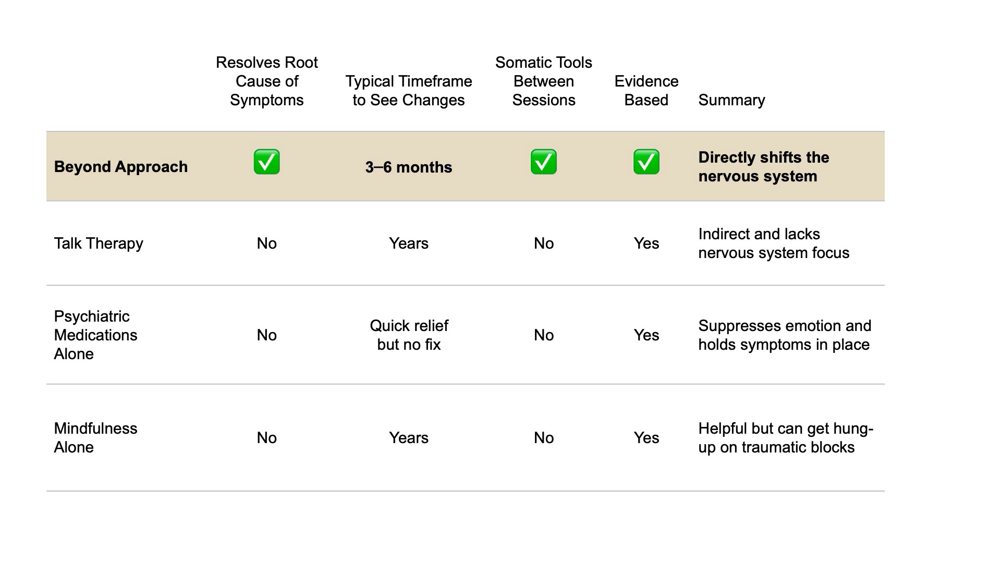1001x563 pixels.
Task: Select the Beyond Approach row label
Action: (121, 167)
